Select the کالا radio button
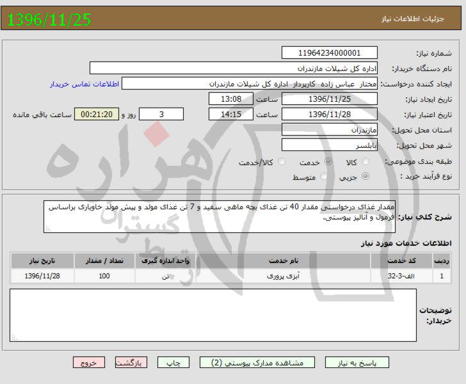The image size is (466, 384). point(365,162)
